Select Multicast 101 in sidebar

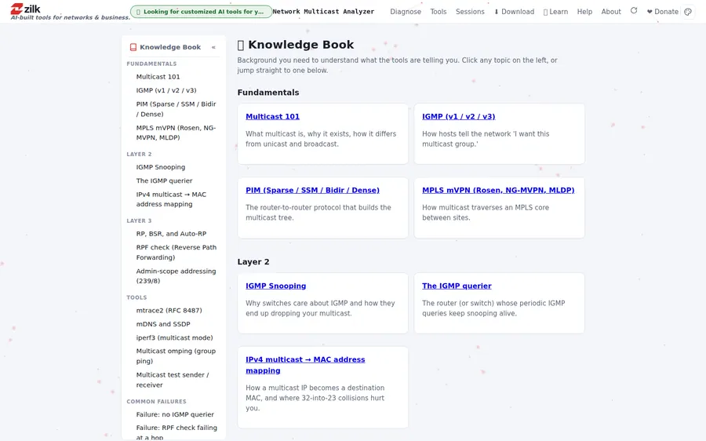(158, 77)
